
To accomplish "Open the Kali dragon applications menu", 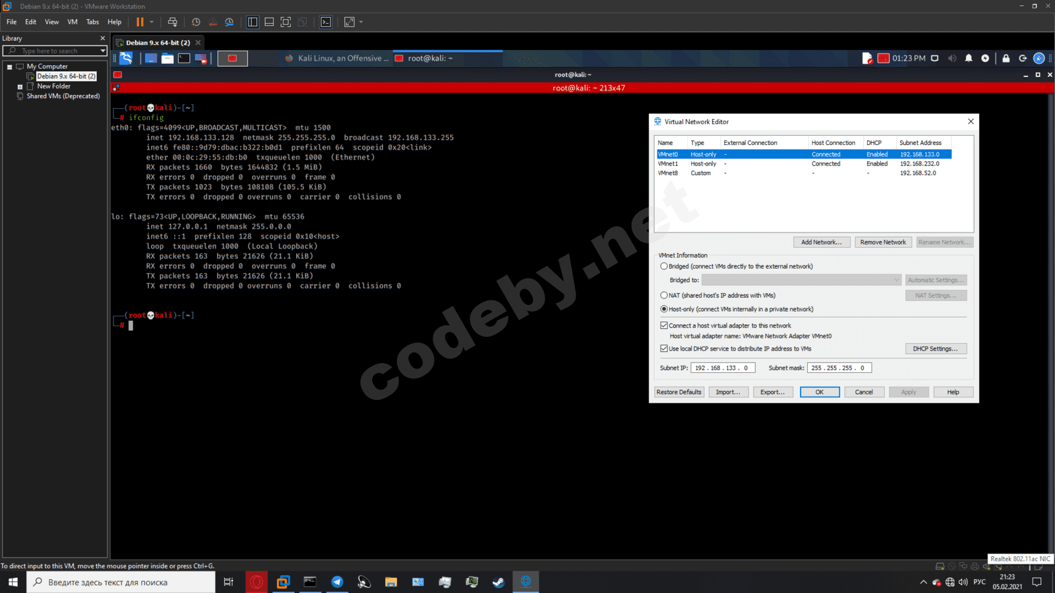I will point(126,58).
